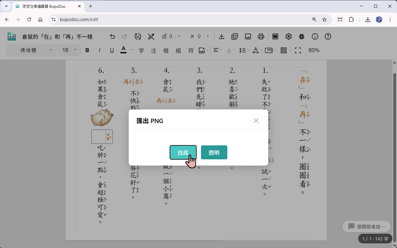Click the bug report icon
The width and height of the screenshot is (397, 248).
point(301,36)
